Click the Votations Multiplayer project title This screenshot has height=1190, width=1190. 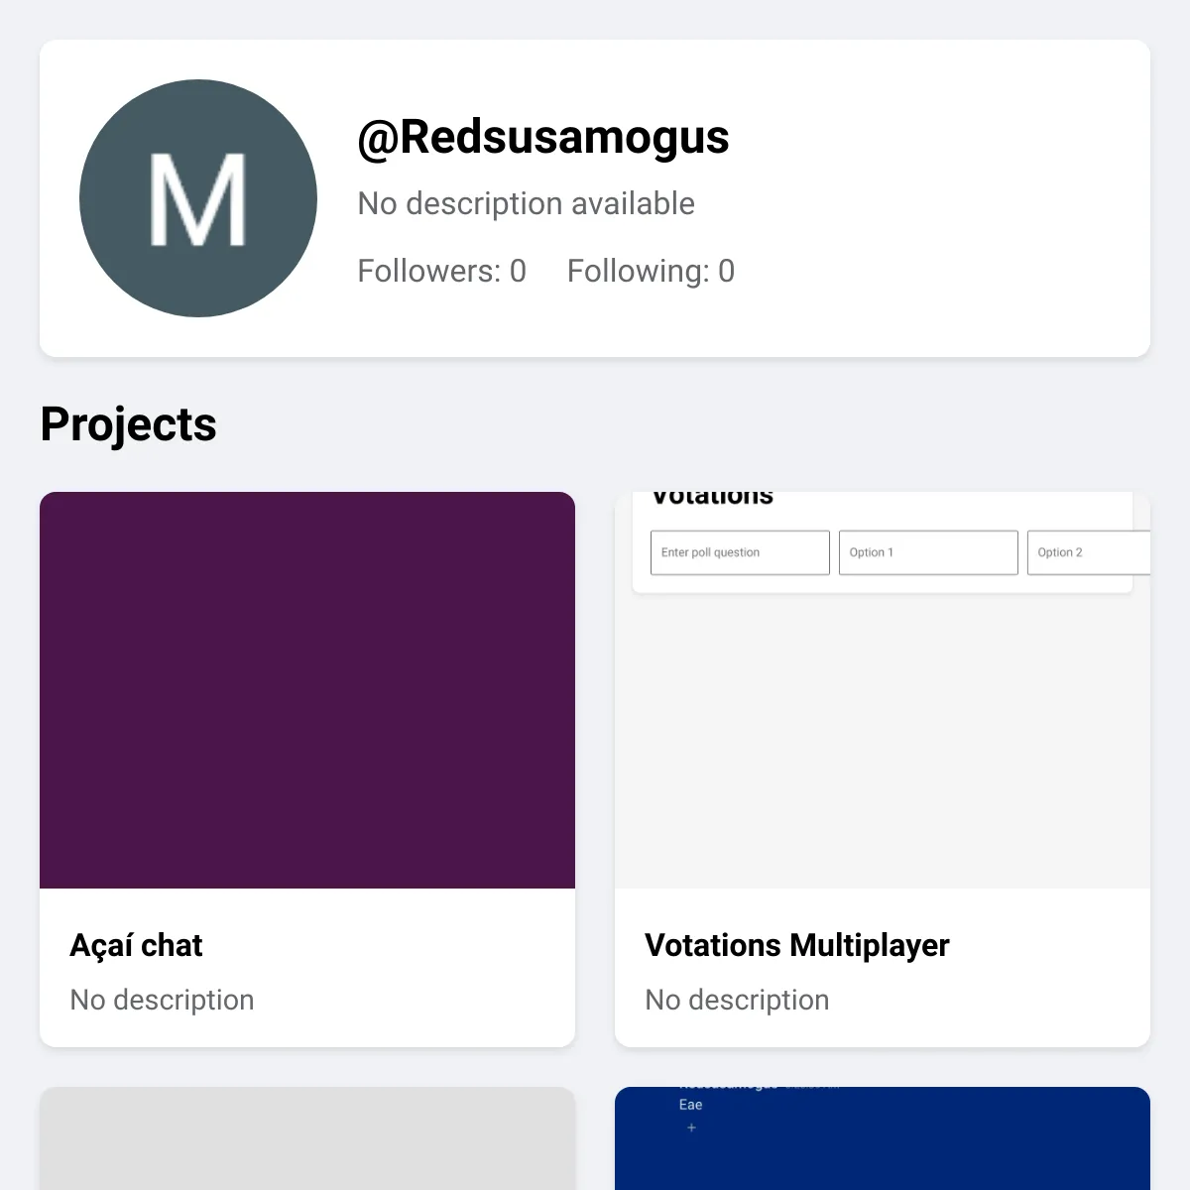797,945
